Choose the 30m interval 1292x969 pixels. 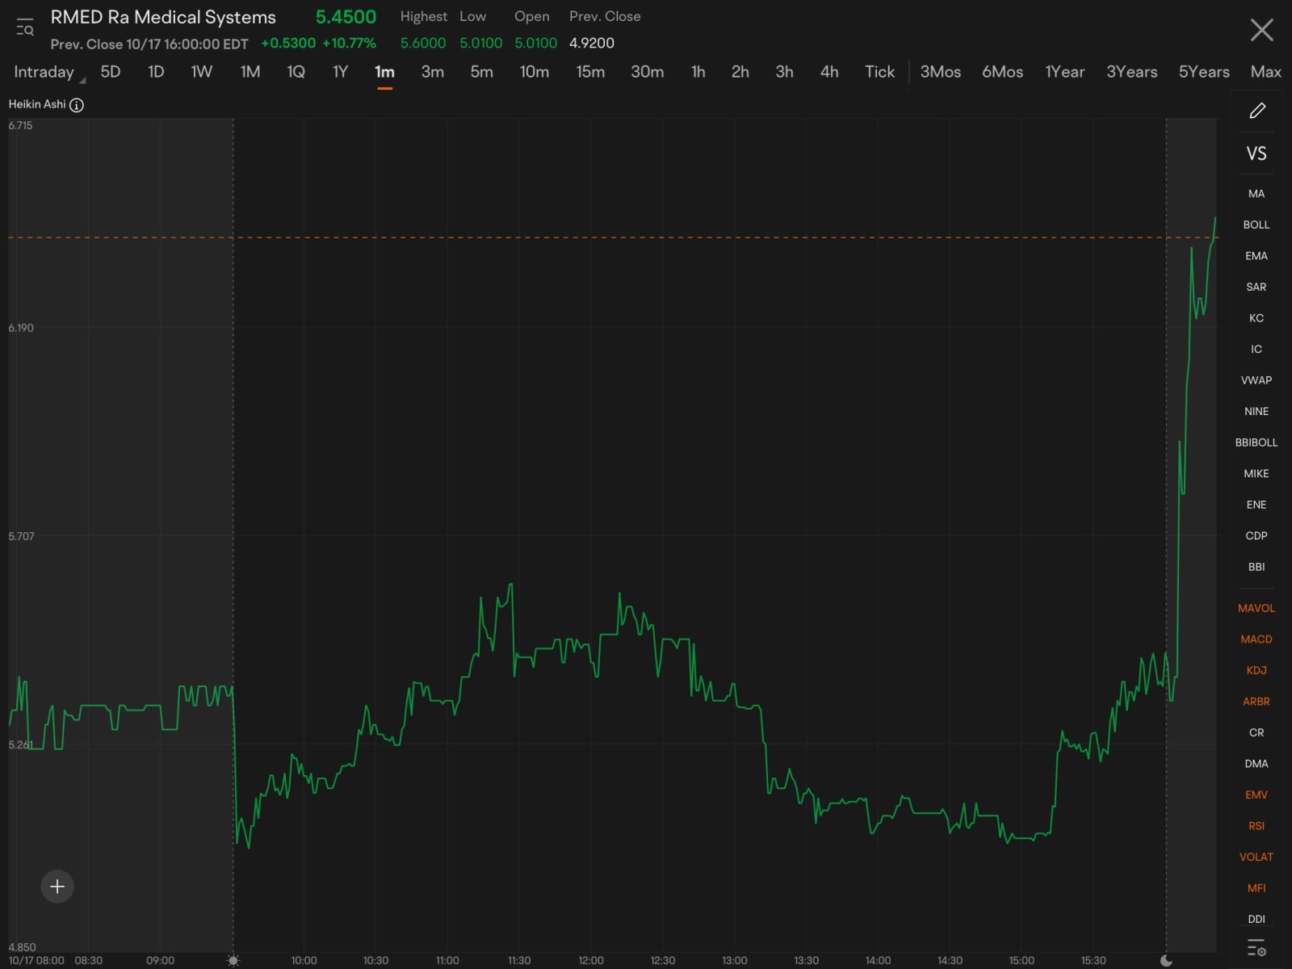point(648,72)
